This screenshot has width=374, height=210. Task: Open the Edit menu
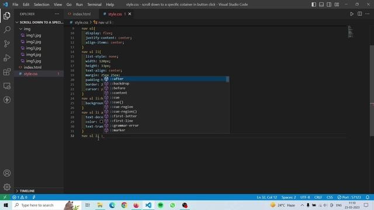pyautogui.click(x=26, y=5)
